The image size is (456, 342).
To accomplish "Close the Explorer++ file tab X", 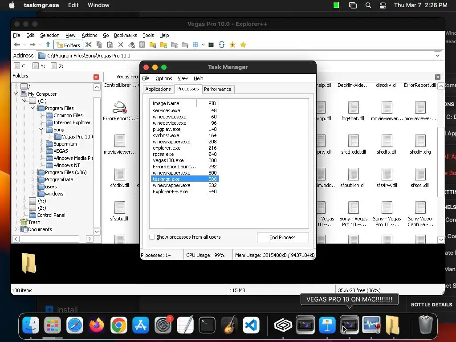I will pos(438,77).
